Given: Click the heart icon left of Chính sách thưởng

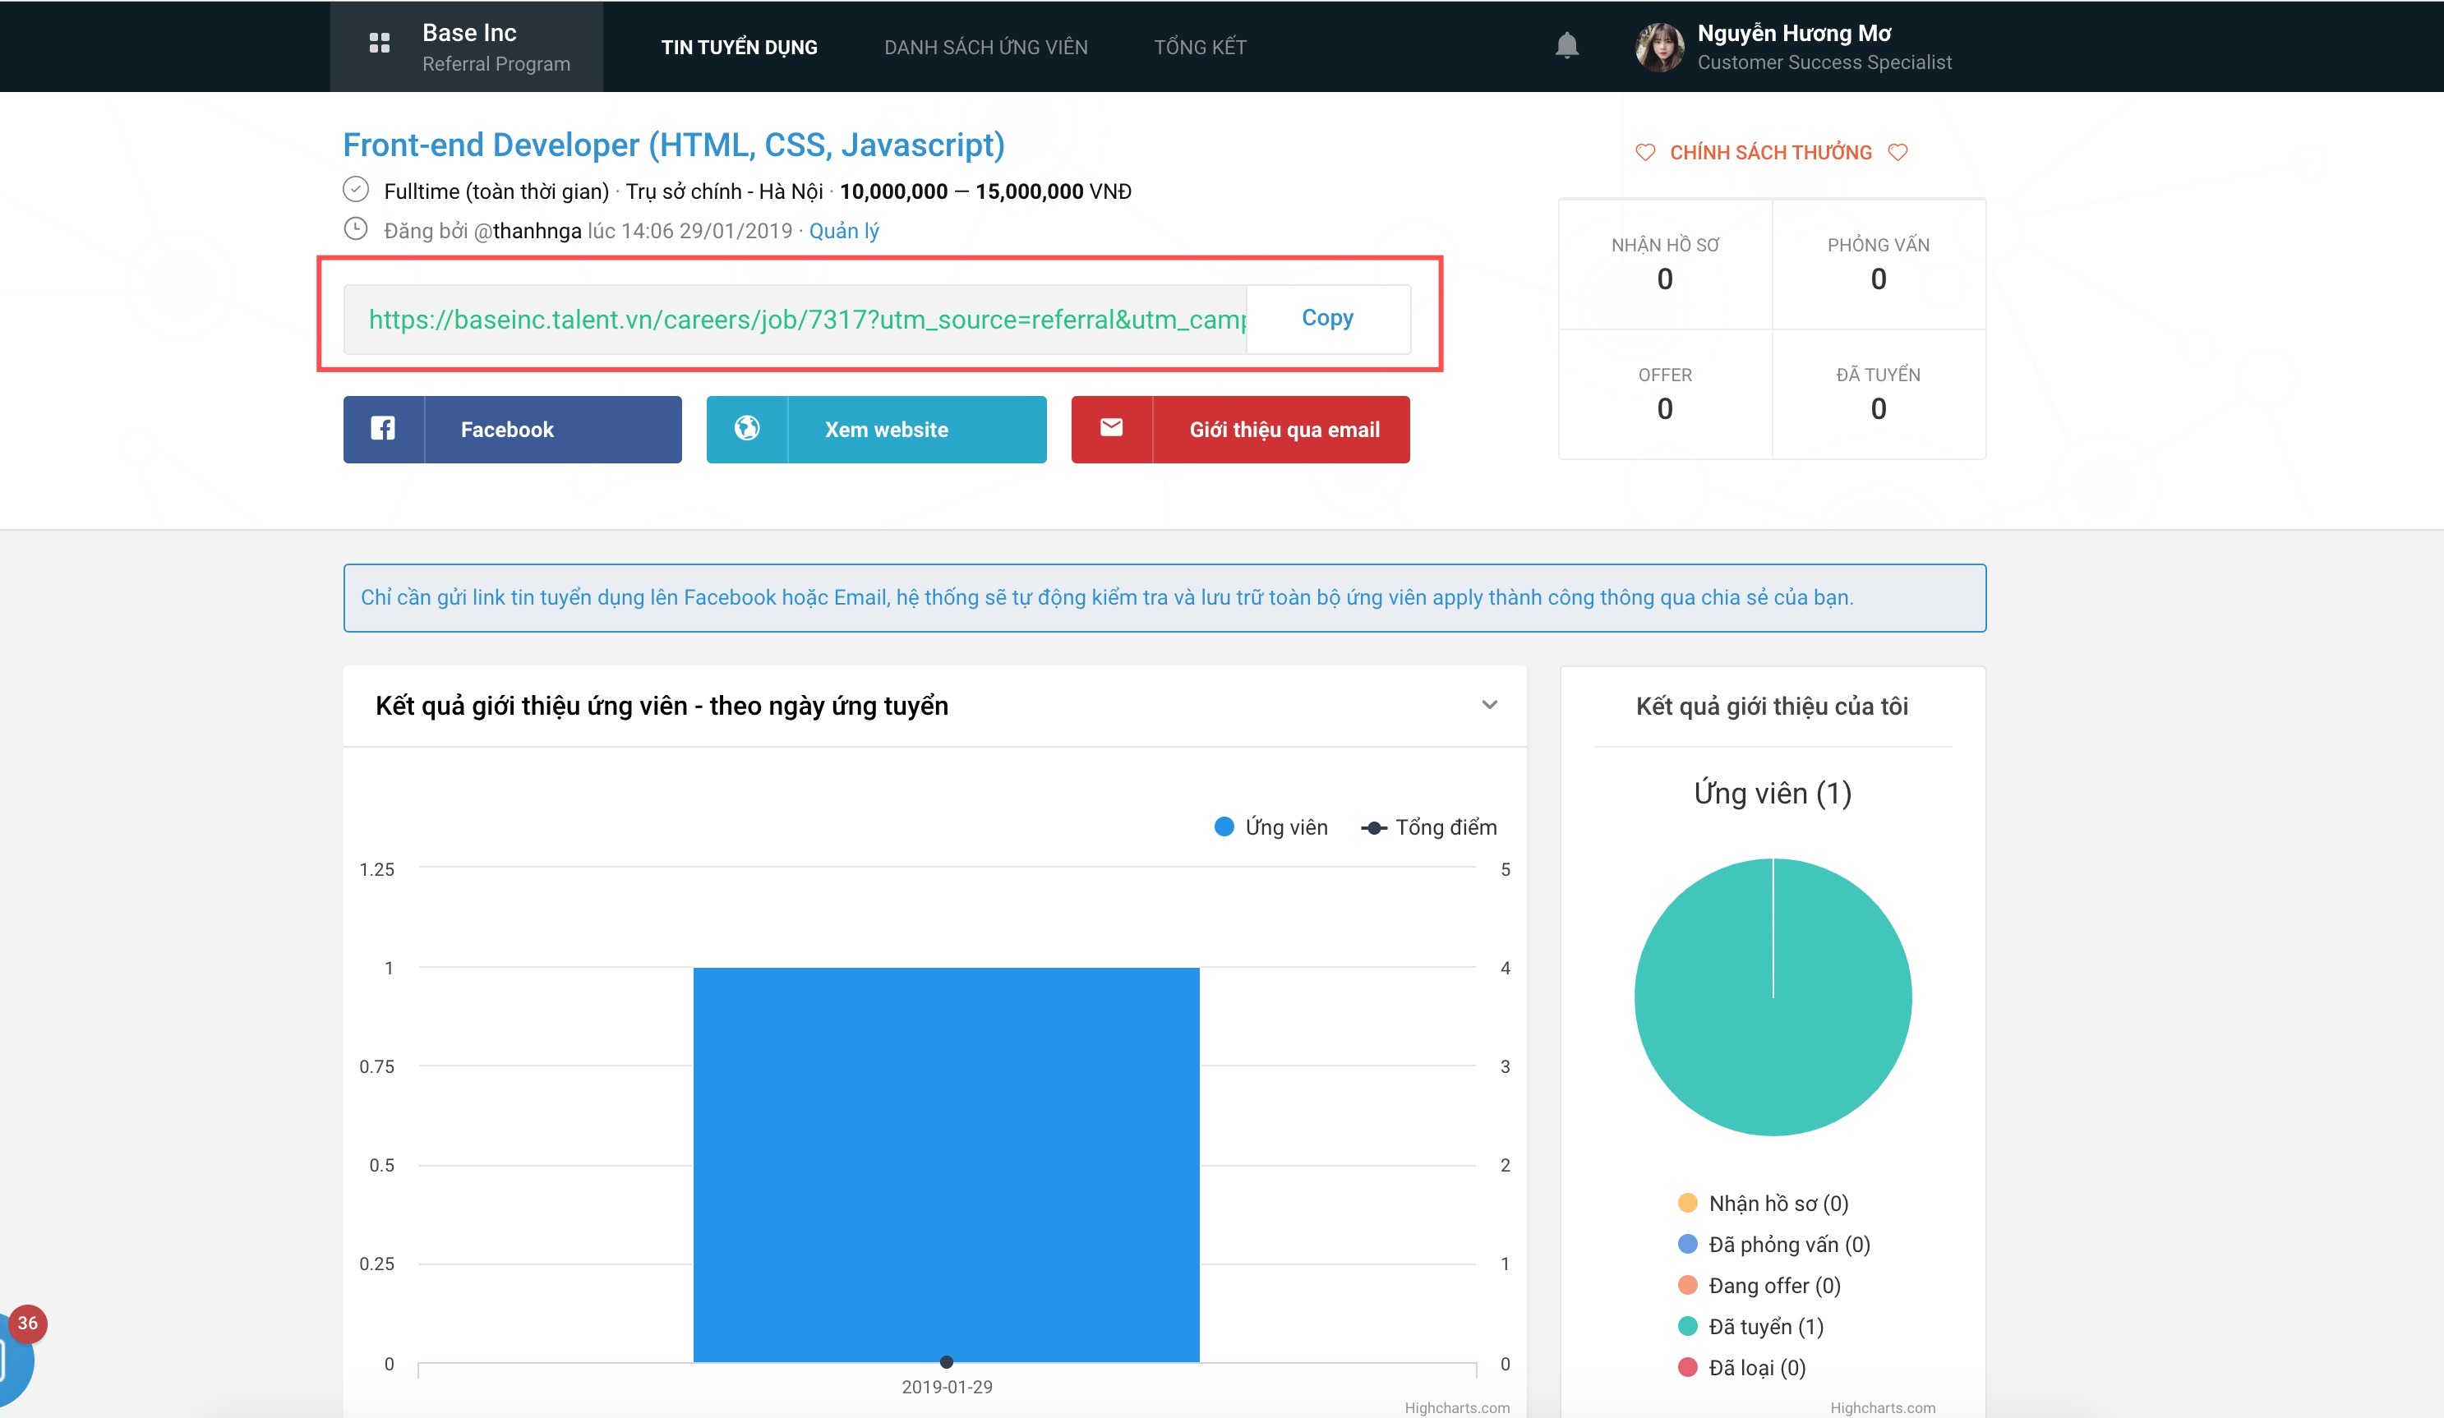Looking at the screenshot, I should tap(1645, 152).
